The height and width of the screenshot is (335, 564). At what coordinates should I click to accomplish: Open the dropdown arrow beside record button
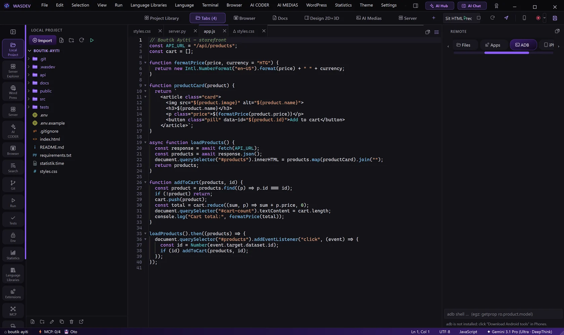tap(545, 18)
